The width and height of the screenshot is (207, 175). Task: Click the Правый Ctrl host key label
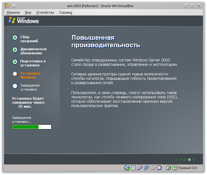188,168
